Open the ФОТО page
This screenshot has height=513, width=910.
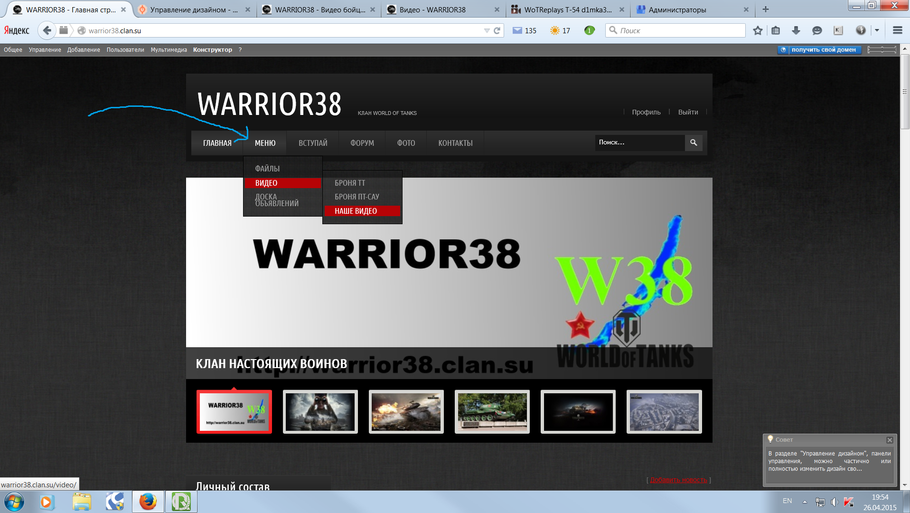point(406,143)
